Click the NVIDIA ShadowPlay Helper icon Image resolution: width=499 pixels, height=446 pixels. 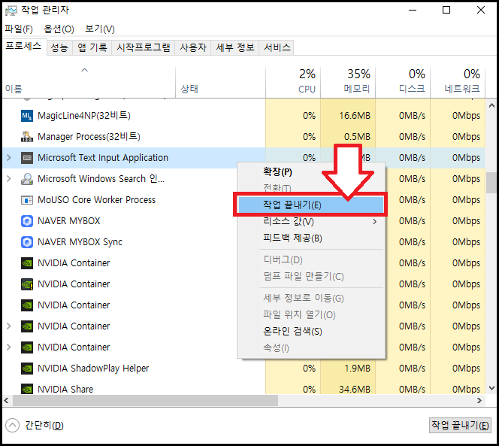point(27,369)
